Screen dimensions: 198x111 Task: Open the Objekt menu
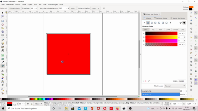(30, 4)
